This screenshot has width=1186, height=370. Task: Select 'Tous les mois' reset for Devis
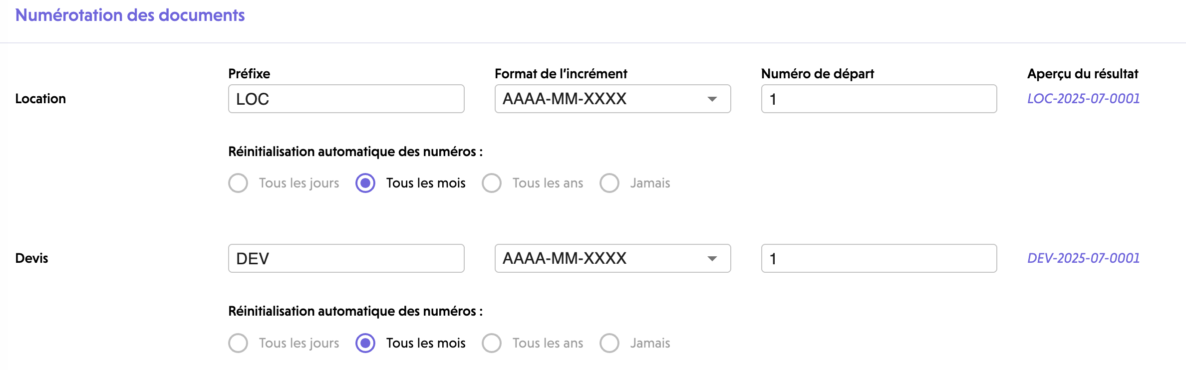coord(365,343)
